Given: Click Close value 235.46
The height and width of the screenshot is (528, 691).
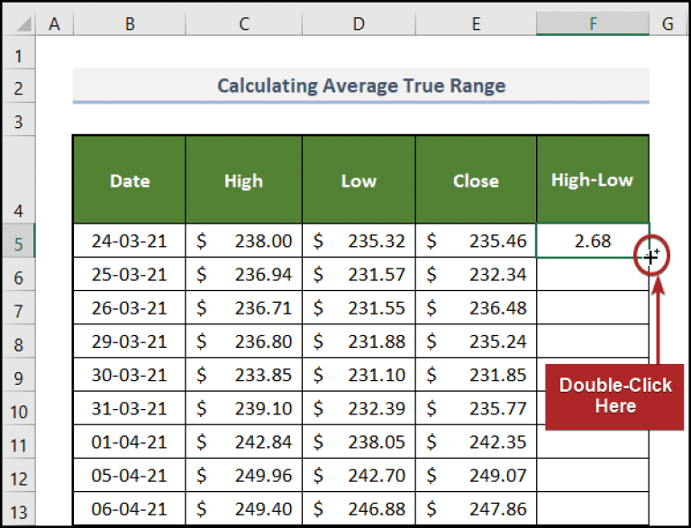Looking at the screenshot, I should click(x=476, y=241).
